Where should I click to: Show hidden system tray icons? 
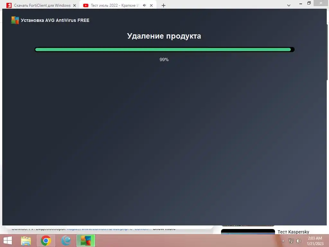click(283, 241)
